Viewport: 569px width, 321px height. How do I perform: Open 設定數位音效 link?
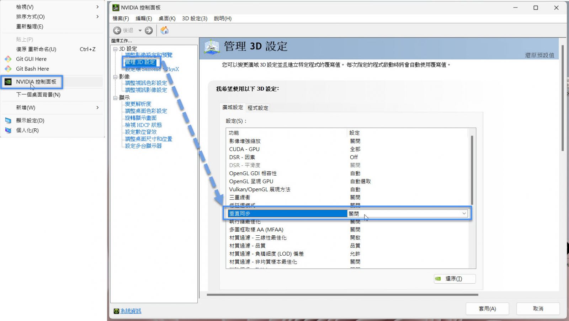(140, 132)
